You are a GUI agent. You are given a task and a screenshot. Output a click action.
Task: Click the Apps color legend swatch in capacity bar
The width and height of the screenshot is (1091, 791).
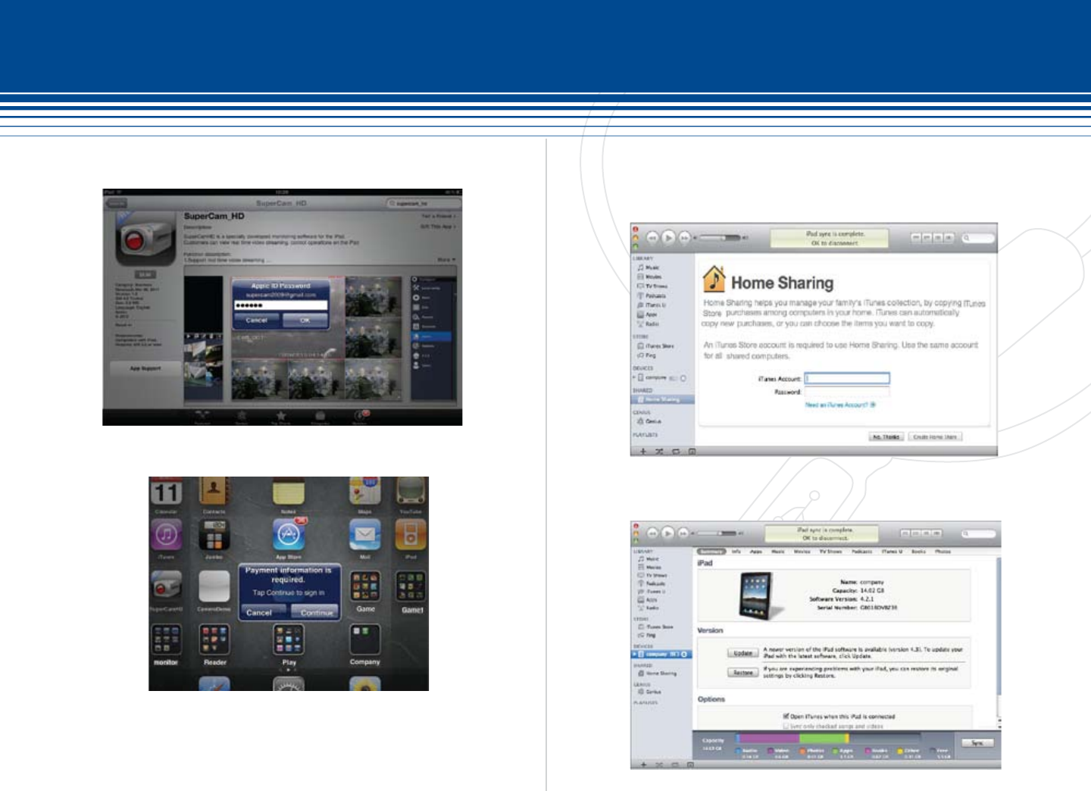pos(836,752)
